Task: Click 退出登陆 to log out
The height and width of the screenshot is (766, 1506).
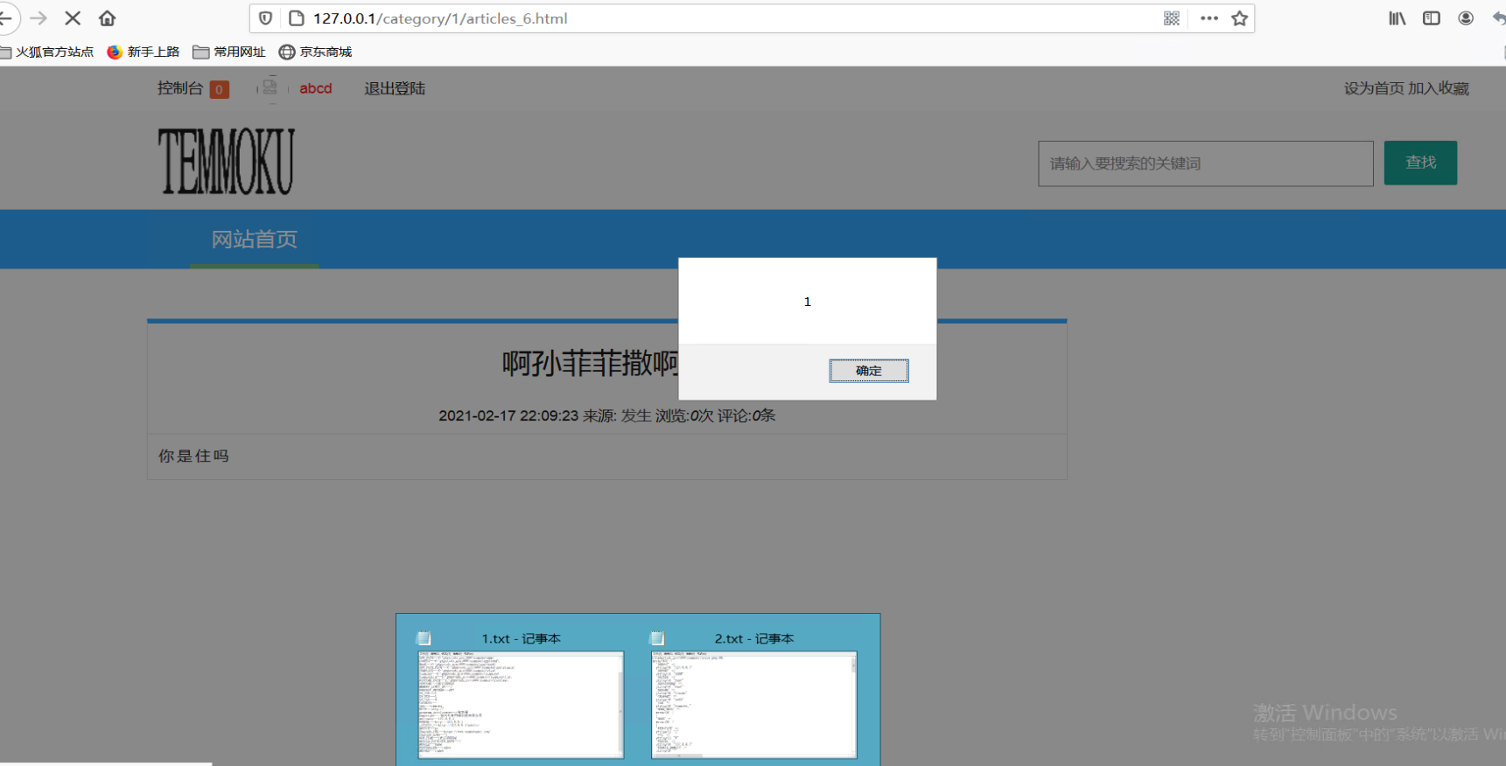Action: click(395, 88)
